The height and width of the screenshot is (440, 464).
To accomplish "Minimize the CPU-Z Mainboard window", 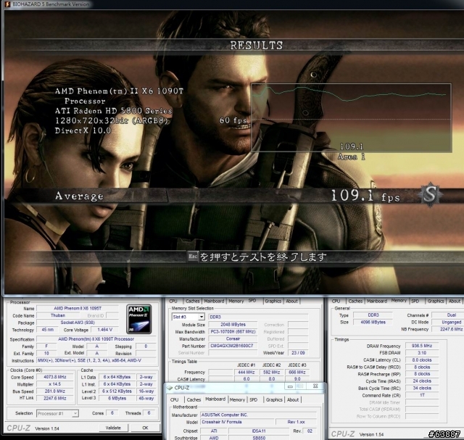I will 290,386.
